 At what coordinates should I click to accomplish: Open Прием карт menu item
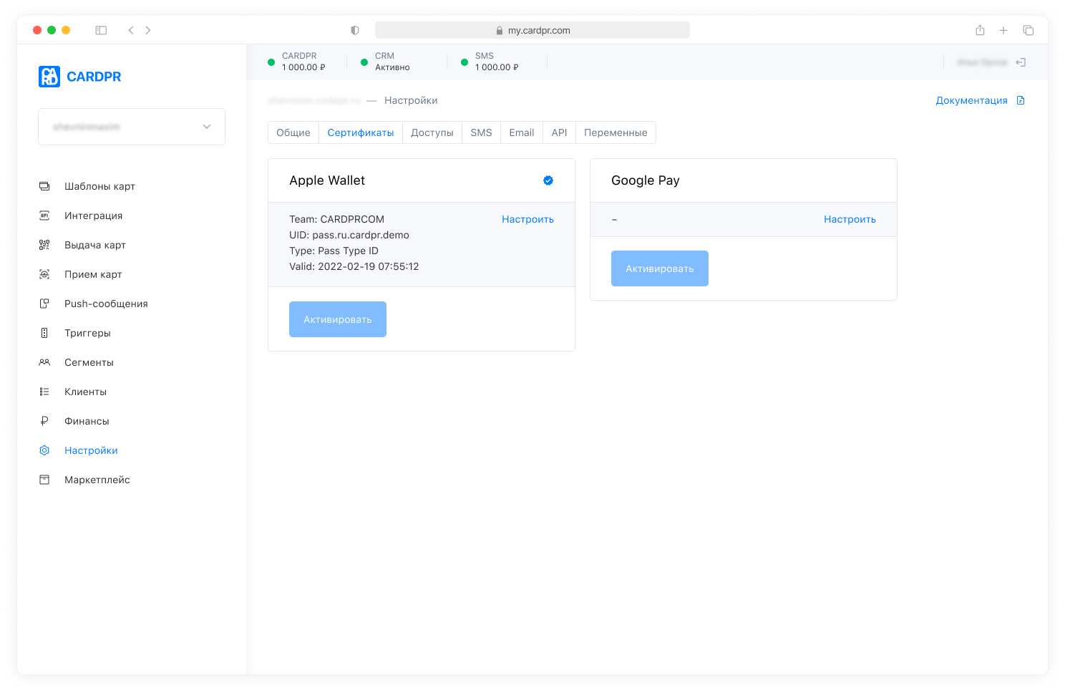click(93, 274)
